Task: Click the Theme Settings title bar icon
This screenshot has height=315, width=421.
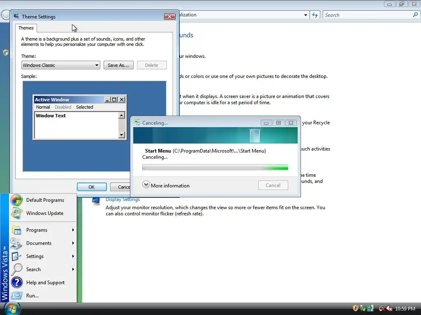Action: pos(16,16)
